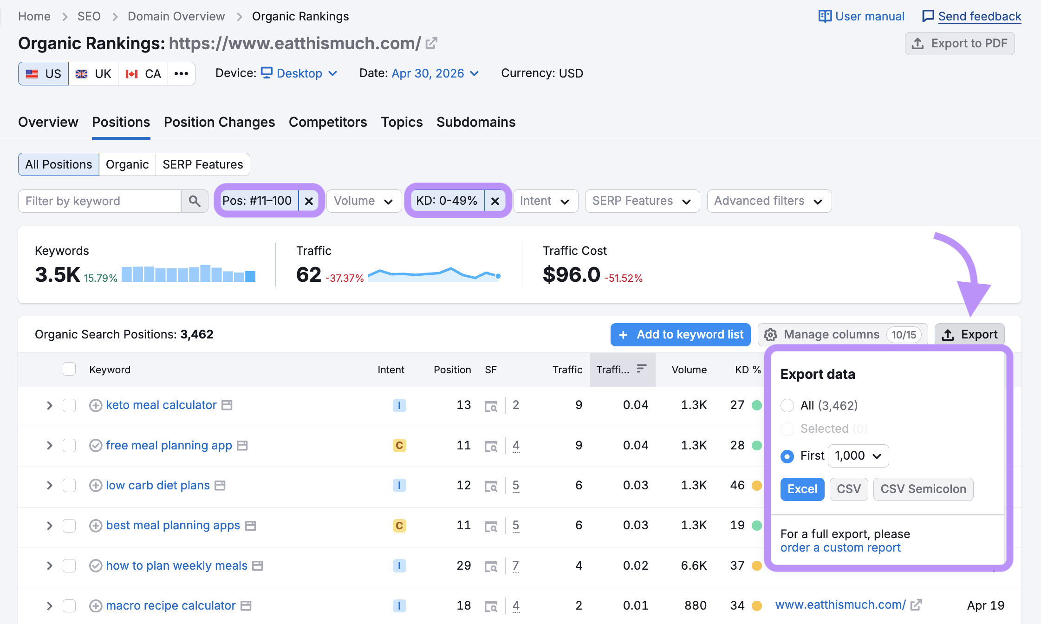
Task: Click the Keywords trend bar chart
Action: pyautogui.click(x=189, y=273)
